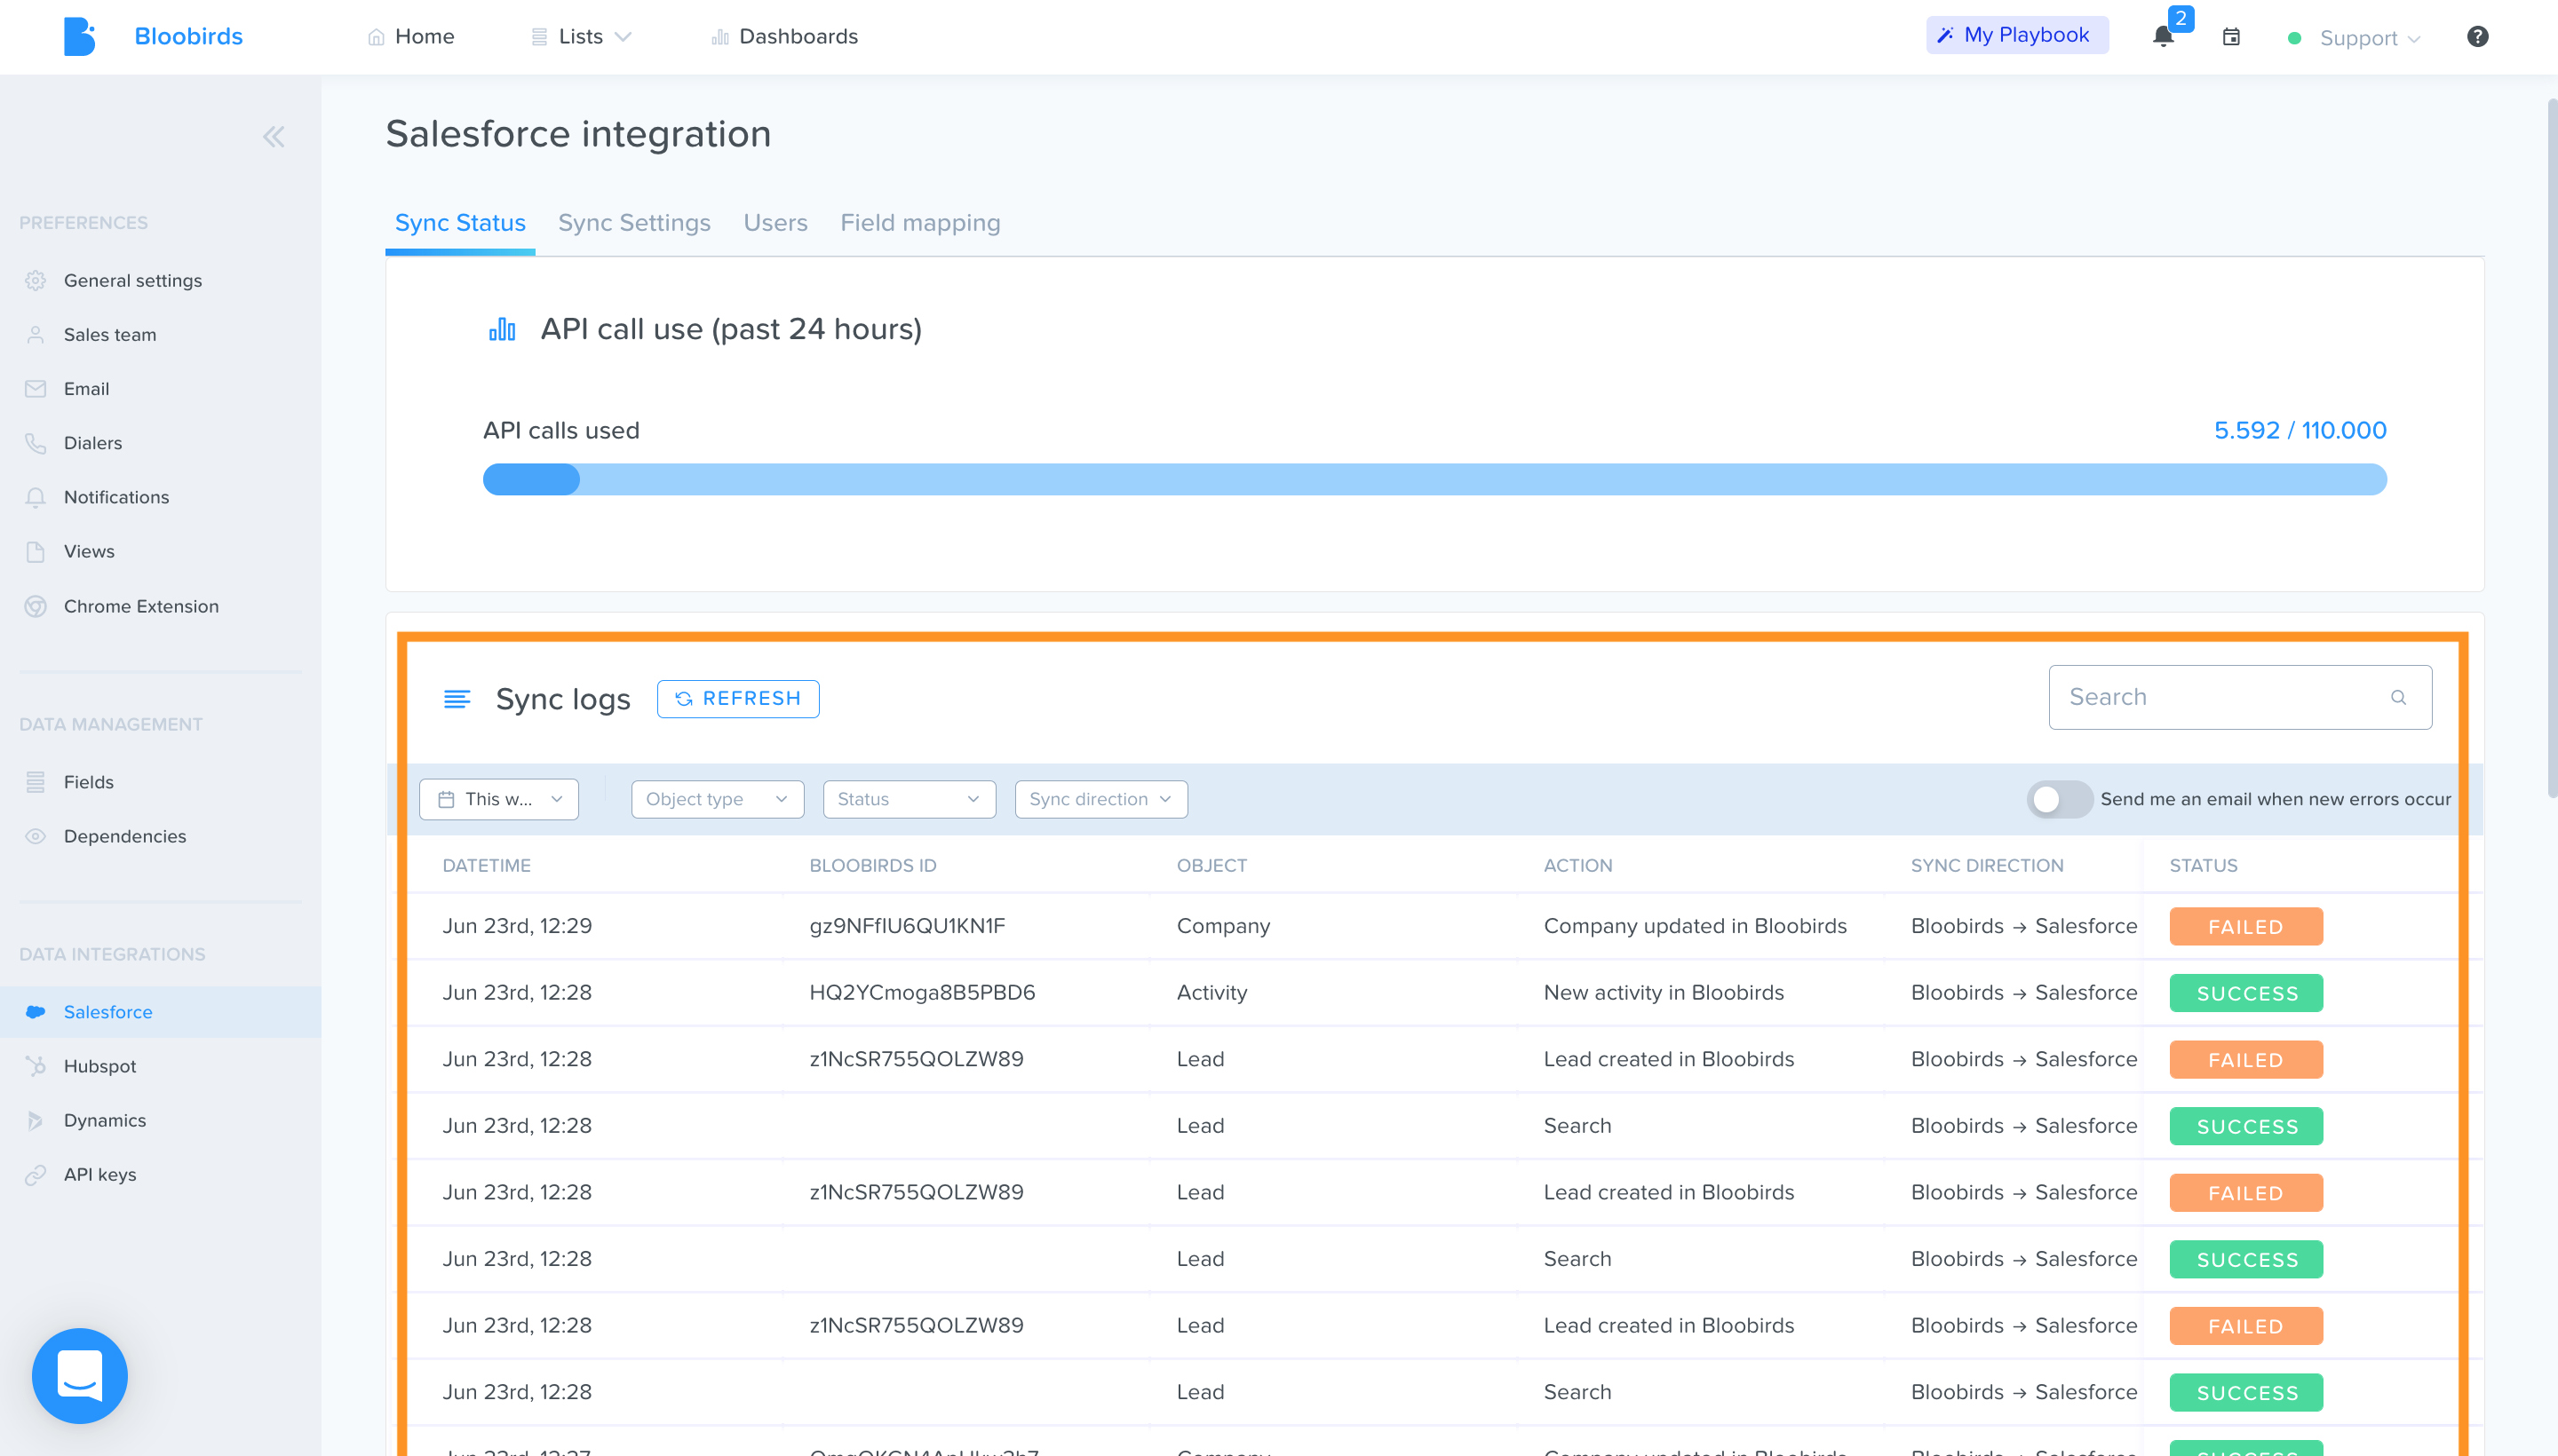Click 'New activity in Bloobirds' action cell

(1664, 993)
